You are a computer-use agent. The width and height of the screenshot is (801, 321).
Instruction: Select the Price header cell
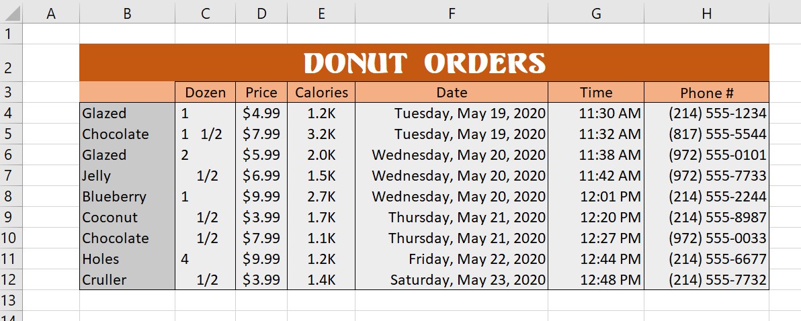pos(261,93)
